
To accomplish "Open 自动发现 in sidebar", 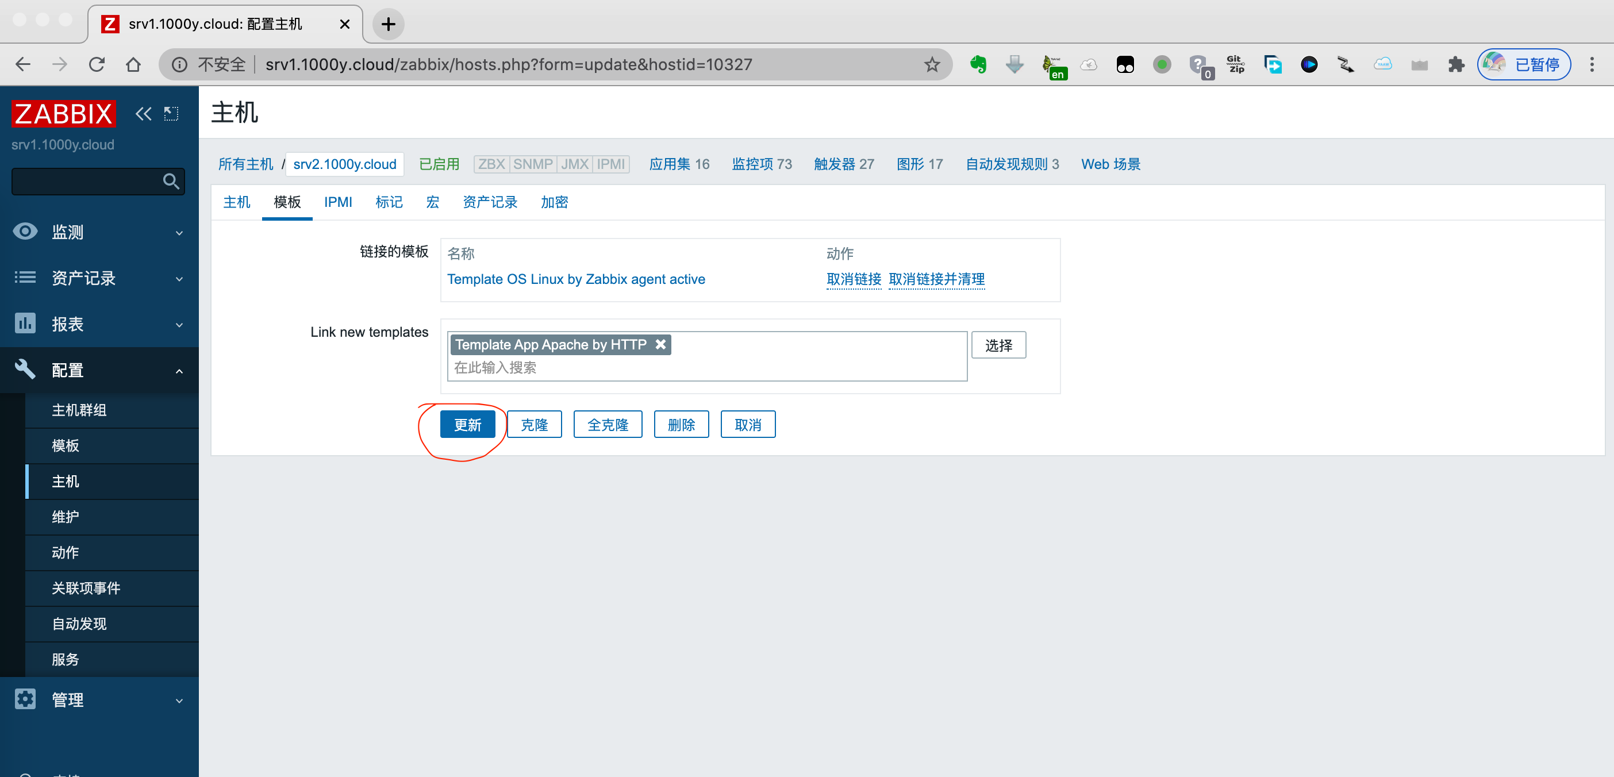I will pyautogui.click(x=112, y=624).
